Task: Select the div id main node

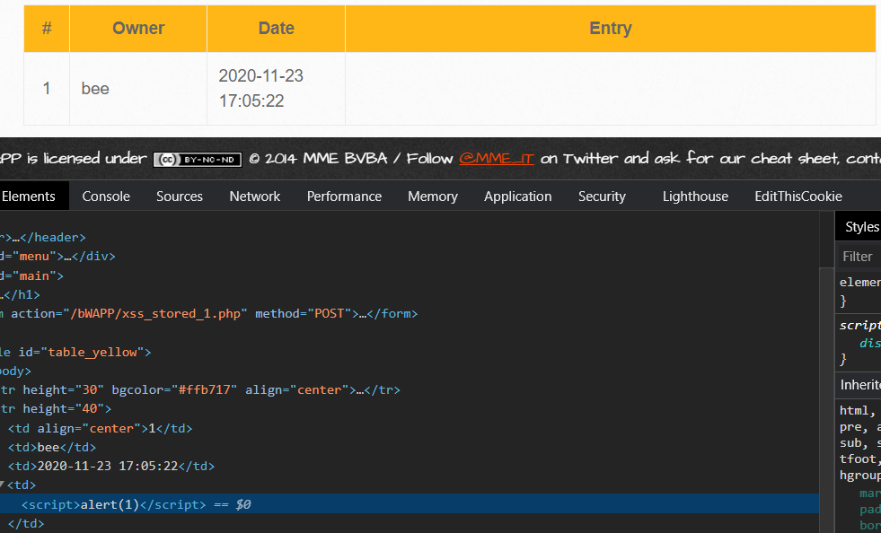Action: 31,275
